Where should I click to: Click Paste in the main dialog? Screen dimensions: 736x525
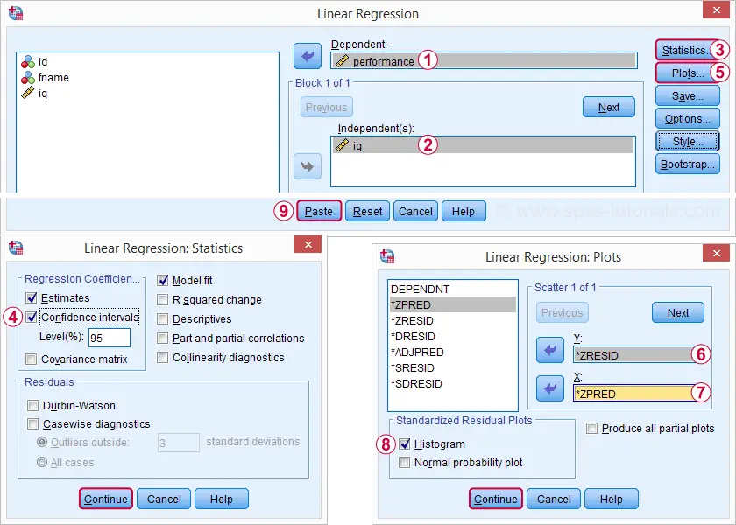pos(319,212)
